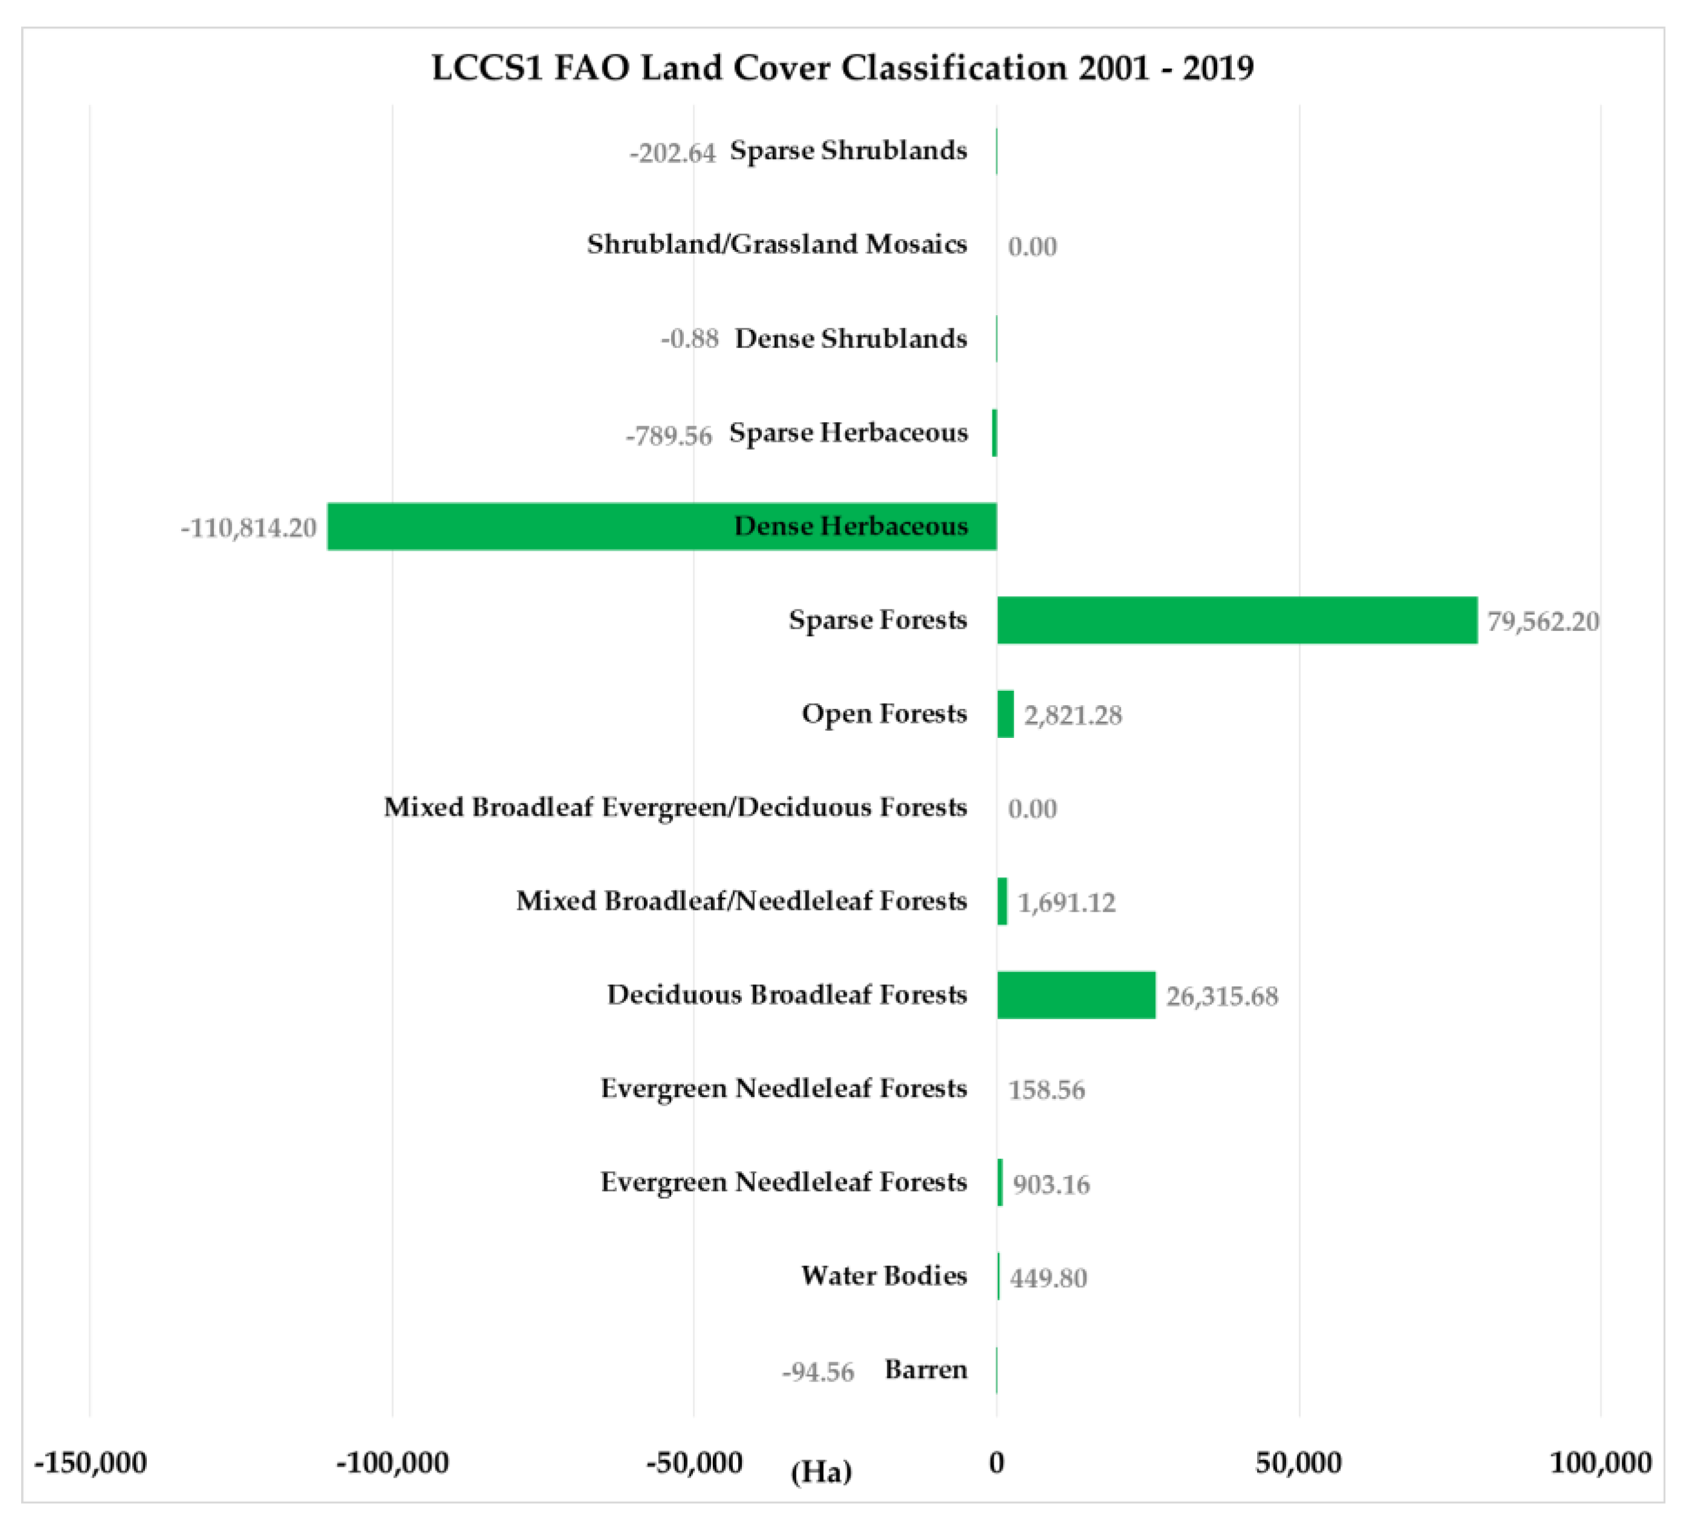Click the Sparse Forests green bar

pyautogui.click(x=1237, y=620)
